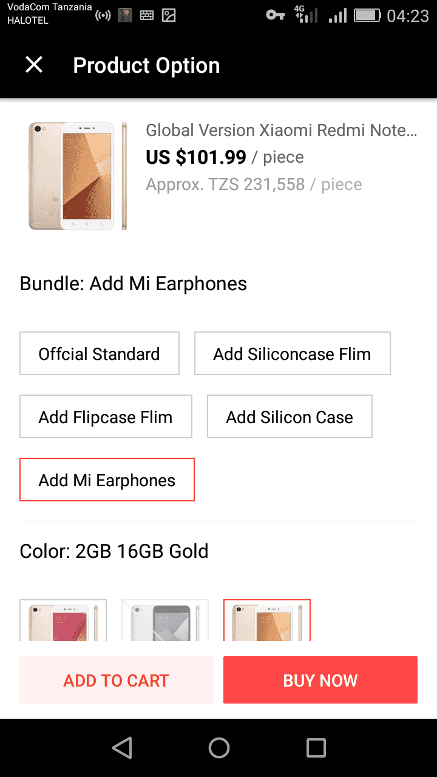Select the Add Flipcase Flim bundle
437x777 pixels.
(106, 416)
